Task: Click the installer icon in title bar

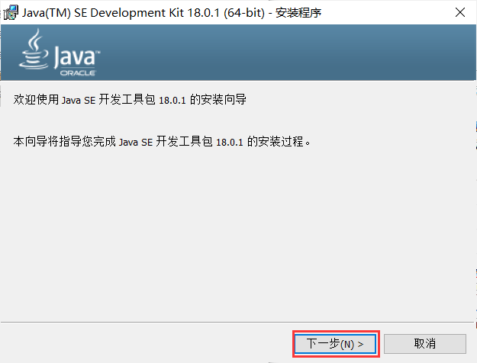Action: 11,12
